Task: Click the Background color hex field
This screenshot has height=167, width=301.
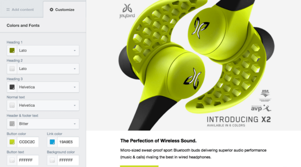Action: click(68, 160)
